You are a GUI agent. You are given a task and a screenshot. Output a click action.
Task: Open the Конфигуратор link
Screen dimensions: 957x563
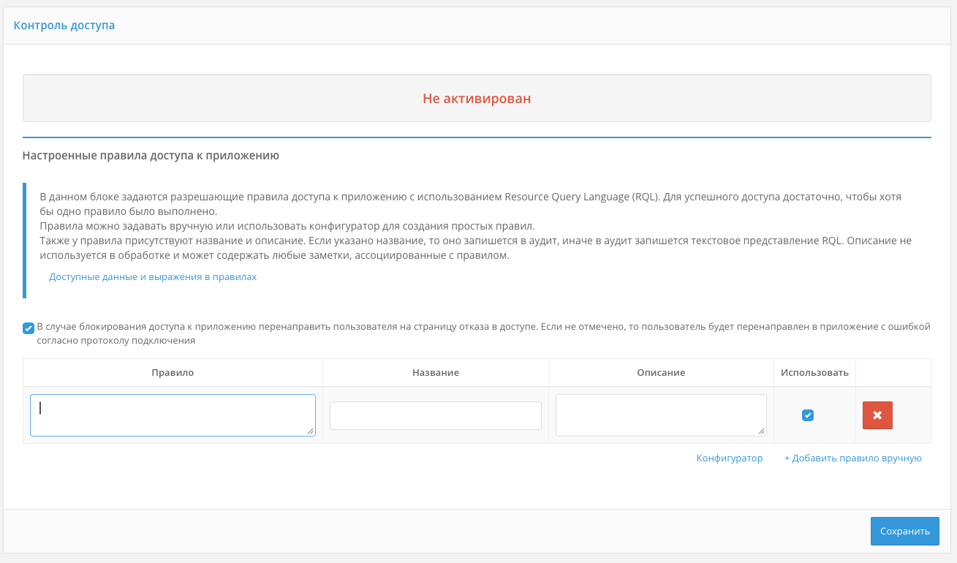pyautogui.click(x=729, y=458)
